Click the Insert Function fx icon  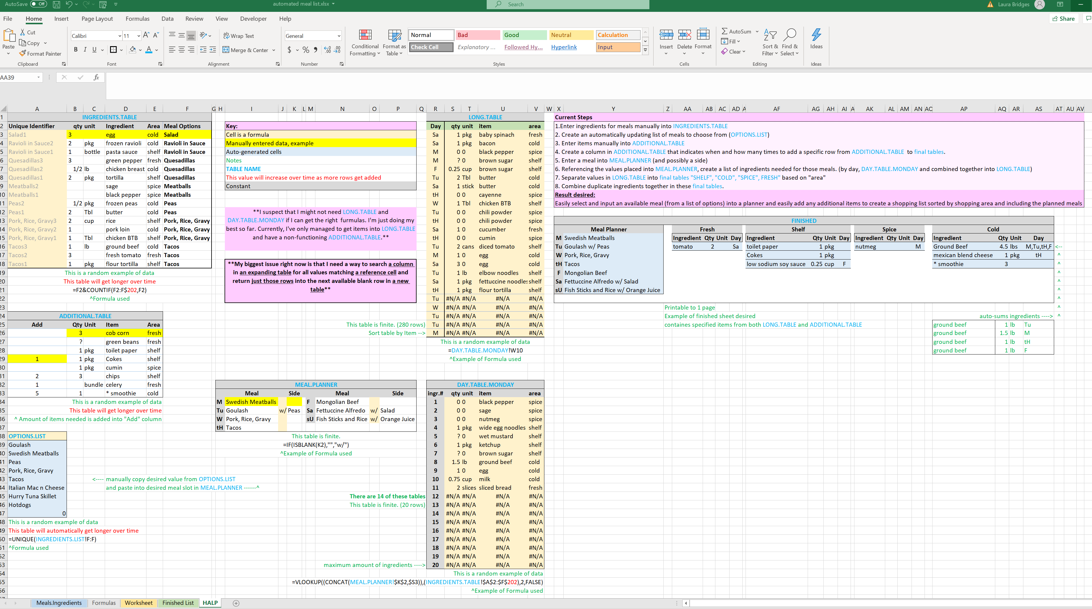96,77
